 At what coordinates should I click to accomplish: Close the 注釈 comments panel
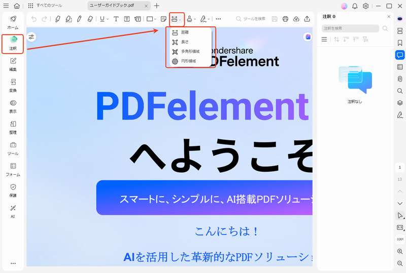(x=389, y=17)
